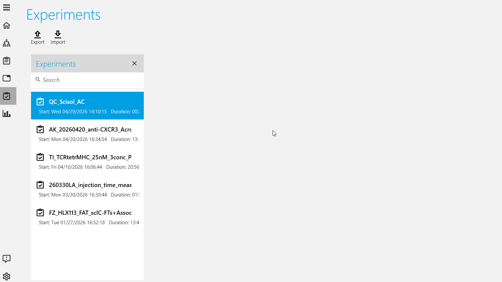502x282 pixels.
Task: Select the FZ_HLX113_FAT_scIC-FTs experiment
Action: point(87,217)
